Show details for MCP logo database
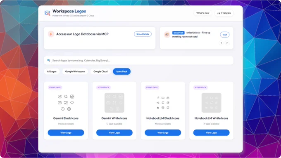 click(x=143, y=34)
